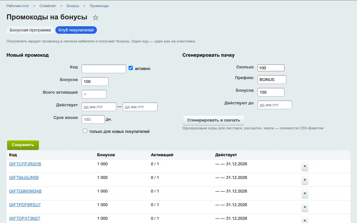Screen dimensions: 357x223
Task: Click the "Новый промокод" heading
Action: click(x=28, y=55)
